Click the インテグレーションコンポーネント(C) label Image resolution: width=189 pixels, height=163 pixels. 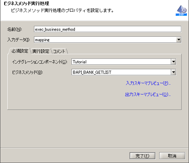[40, 62]
